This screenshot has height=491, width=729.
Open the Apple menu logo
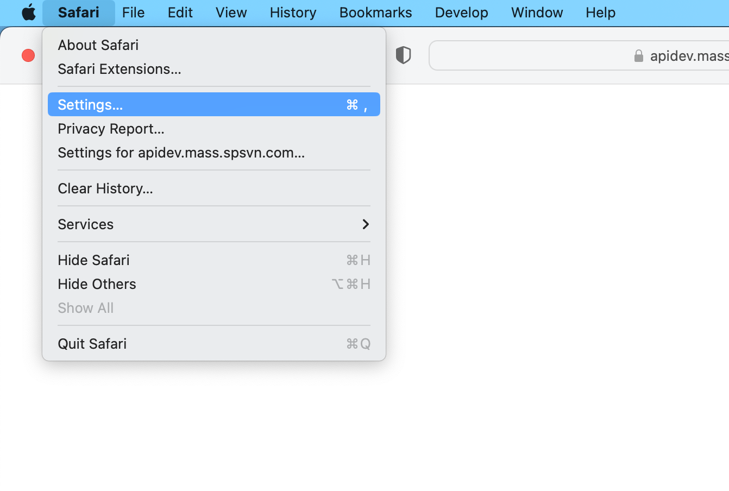[x=28, y=12]
